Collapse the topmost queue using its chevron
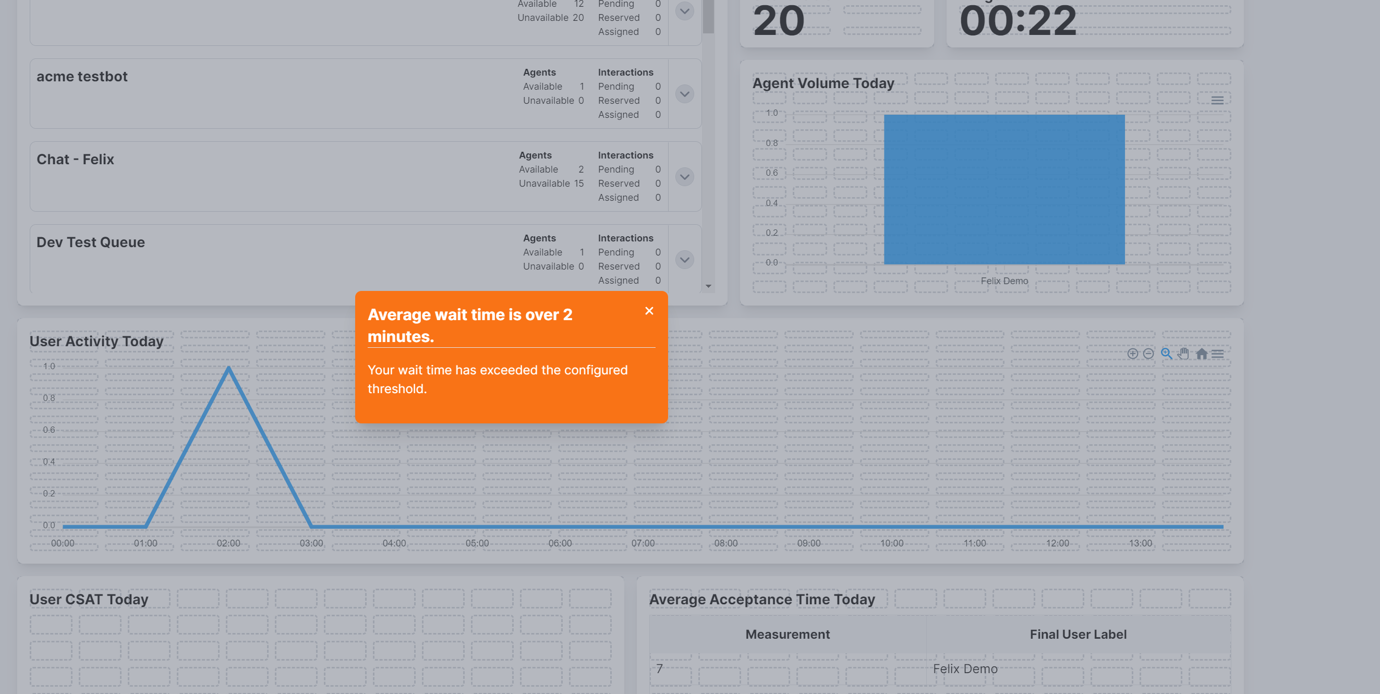 click(x=684, y=11)
